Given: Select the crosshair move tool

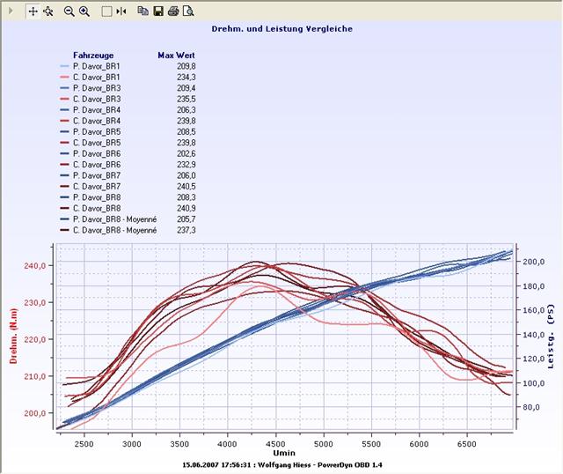Looking at the screenshot, I should point(33,11).
